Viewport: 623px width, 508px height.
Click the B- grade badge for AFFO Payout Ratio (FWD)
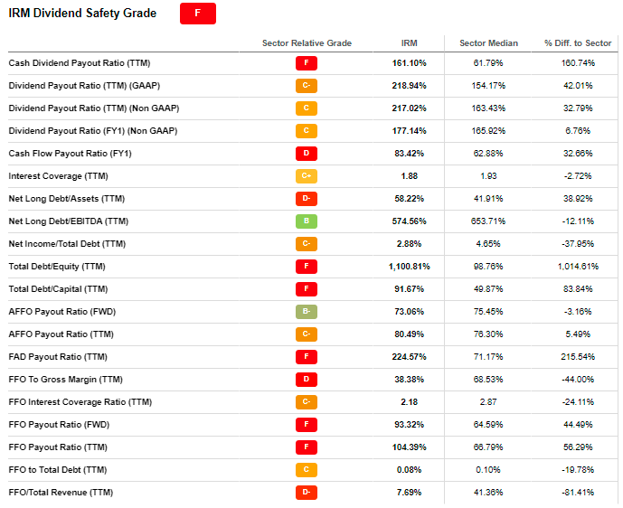[306, 312]
